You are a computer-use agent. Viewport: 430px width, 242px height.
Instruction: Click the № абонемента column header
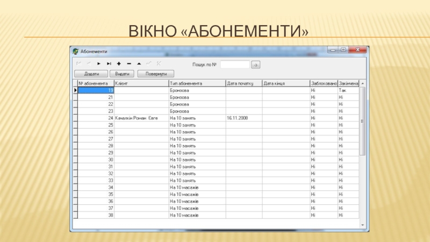[96, 84]
